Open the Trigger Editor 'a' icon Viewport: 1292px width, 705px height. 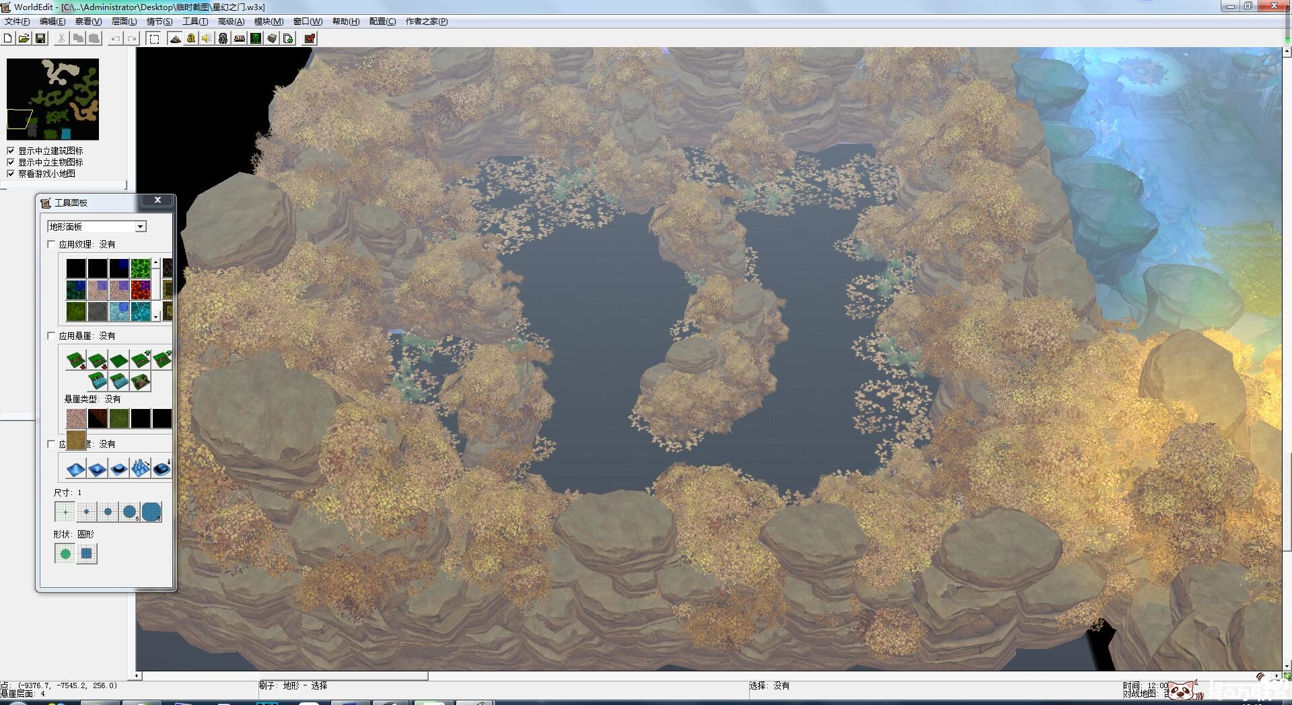(x=191, y=38)
